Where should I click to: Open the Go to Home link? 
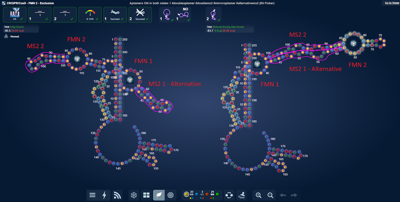(392, 3)
